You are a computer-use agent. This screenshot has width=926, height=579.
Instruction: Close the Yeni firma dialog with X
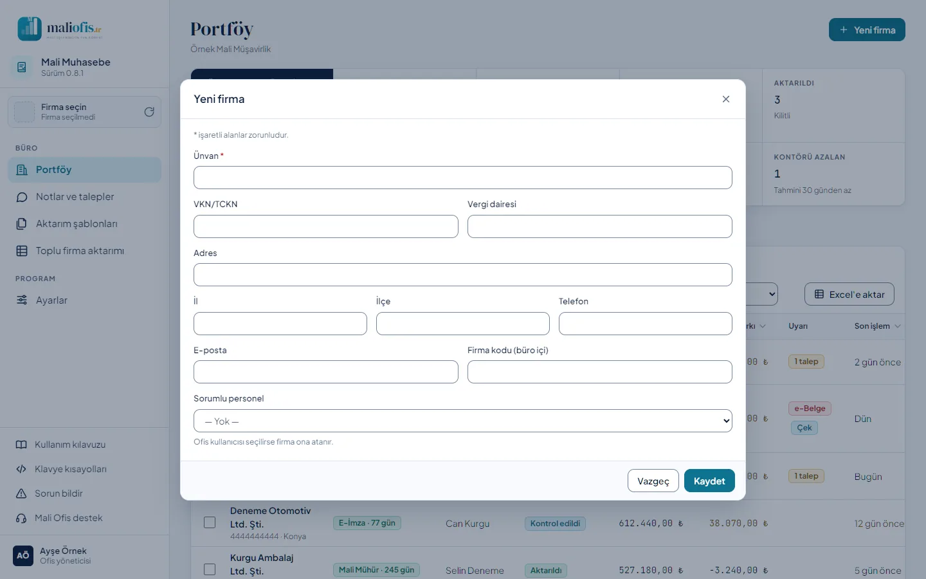726,99
